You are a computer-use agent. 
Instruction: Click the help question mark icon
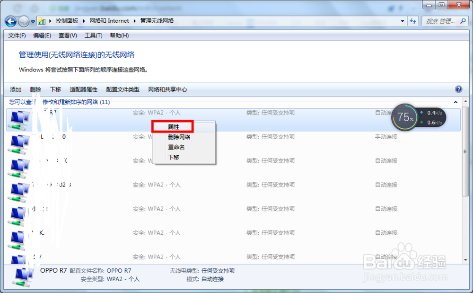coord(458,89)
